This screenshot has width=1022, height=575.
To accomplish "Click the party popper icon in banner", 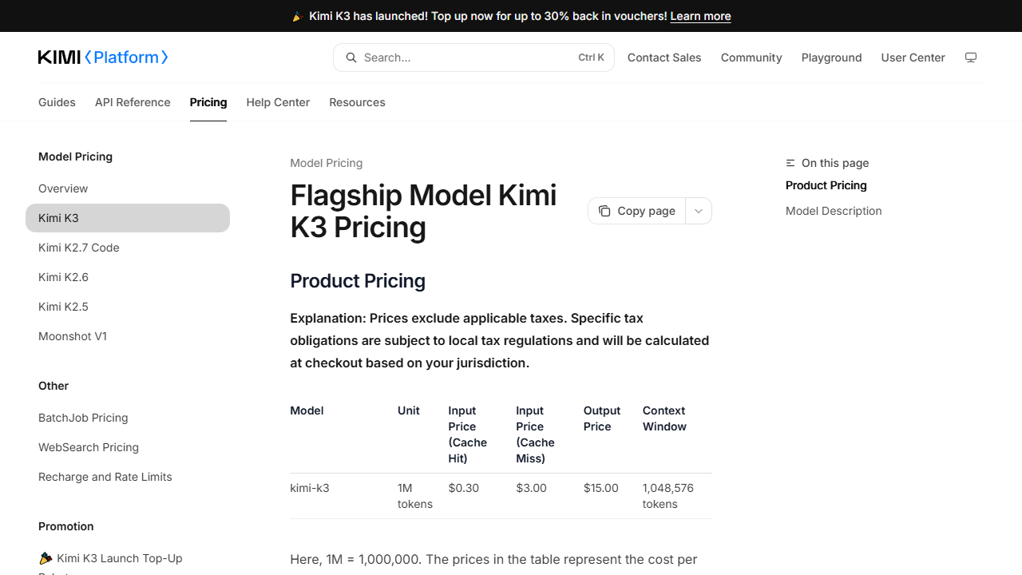I will (298, 16).
